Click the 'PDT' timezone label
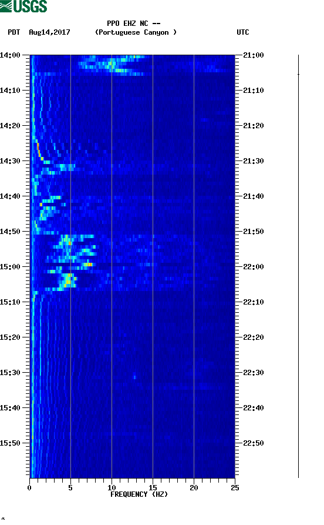Viewport: 324px width, 525px height. [x=14, y=32]
